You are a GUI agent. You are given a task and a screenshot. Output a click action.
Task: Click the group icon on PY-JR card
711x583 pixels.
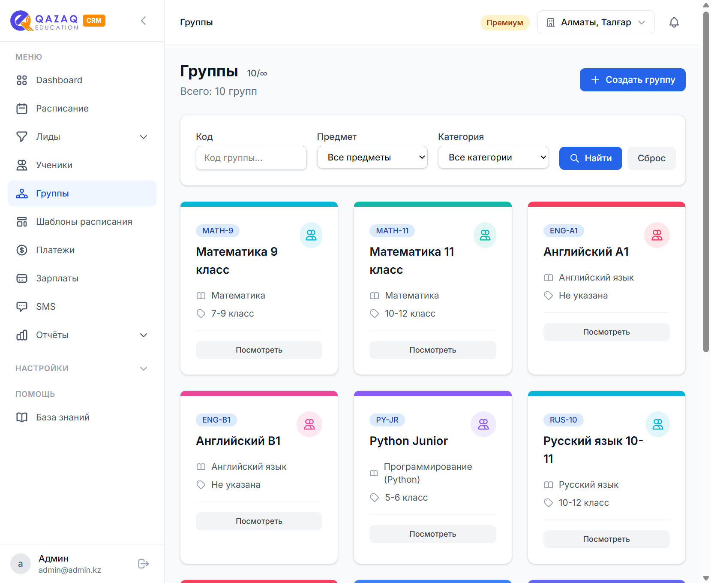pos(483,424)
